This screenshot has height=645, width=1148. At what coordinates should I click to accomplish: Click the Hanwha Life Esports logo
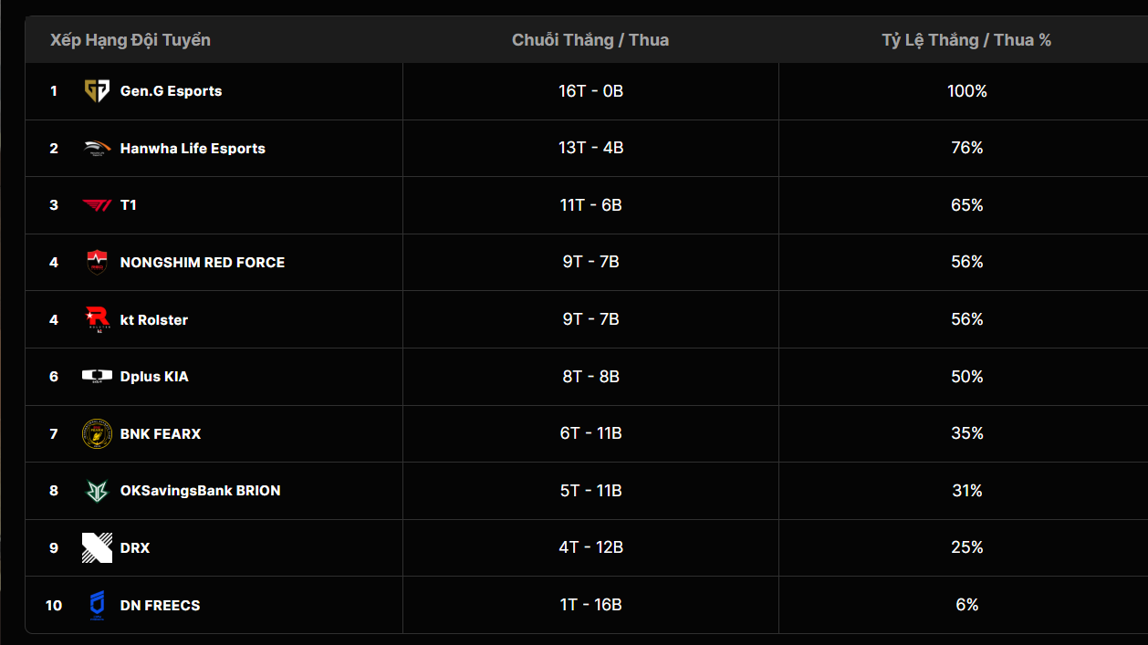pyautogui.click(x=97, y=149)
